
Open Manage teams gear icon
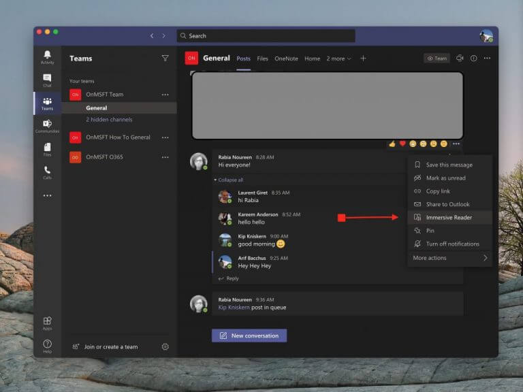[x=165, y=346]
